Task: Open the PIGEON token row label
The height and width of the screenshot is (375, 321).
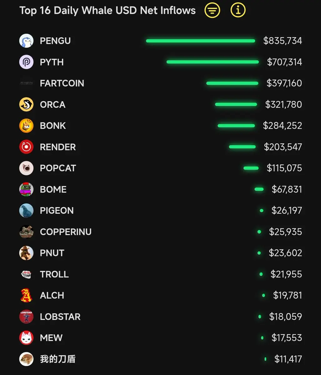Action: (57, 211)
